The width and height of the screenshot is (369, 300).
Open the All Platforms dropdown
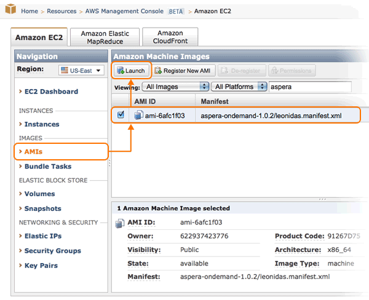(x=239, y=87)
